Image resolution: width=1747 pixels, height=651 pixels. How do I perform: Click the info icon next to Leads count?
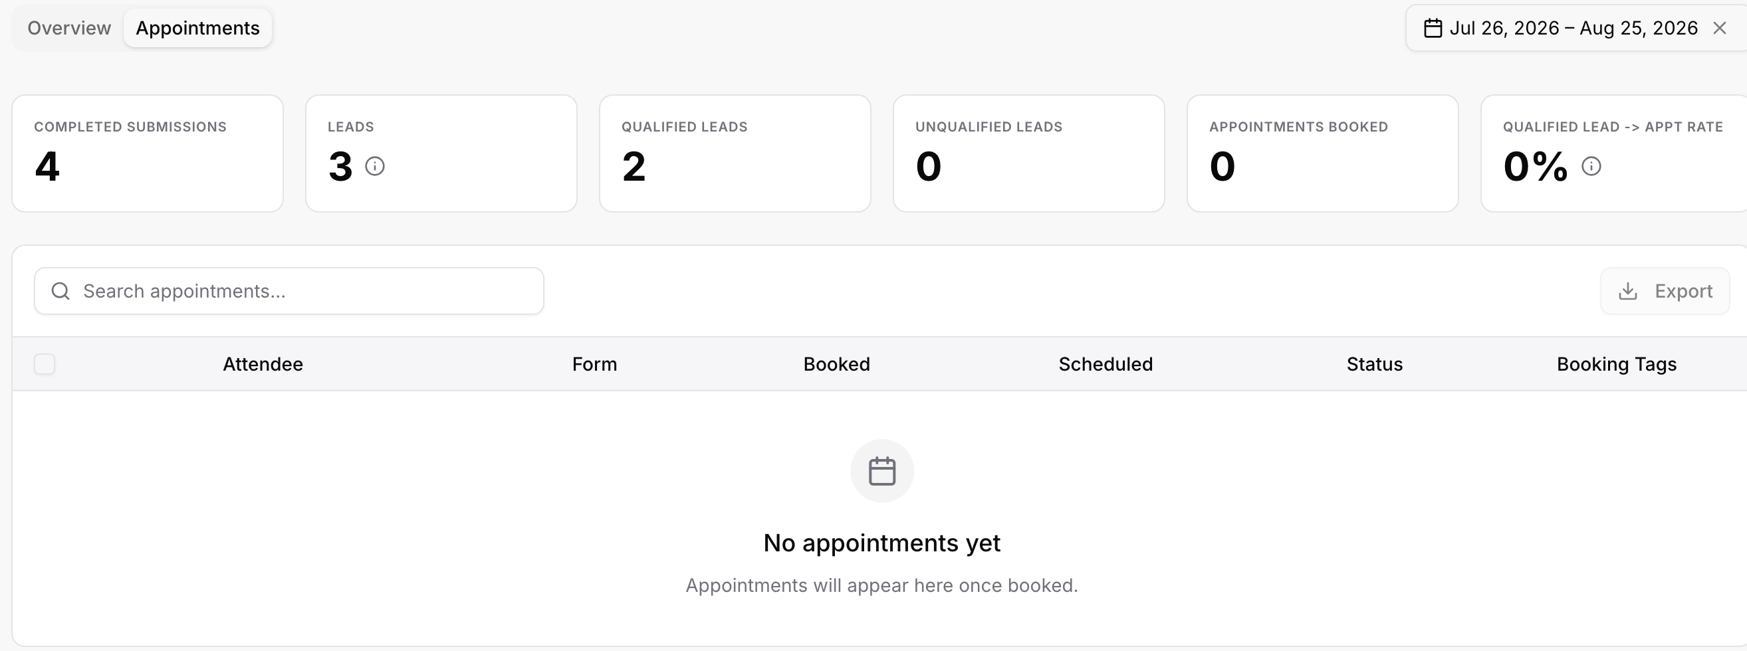[x=374, y=166]
